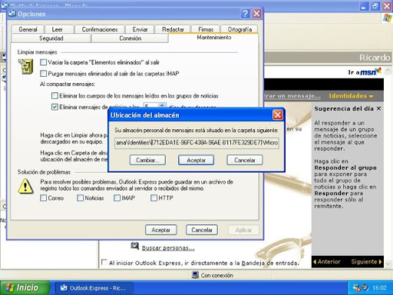Enable Correo logging checkbox
This screenshot has height=295, width=393.
click(44, 198)
